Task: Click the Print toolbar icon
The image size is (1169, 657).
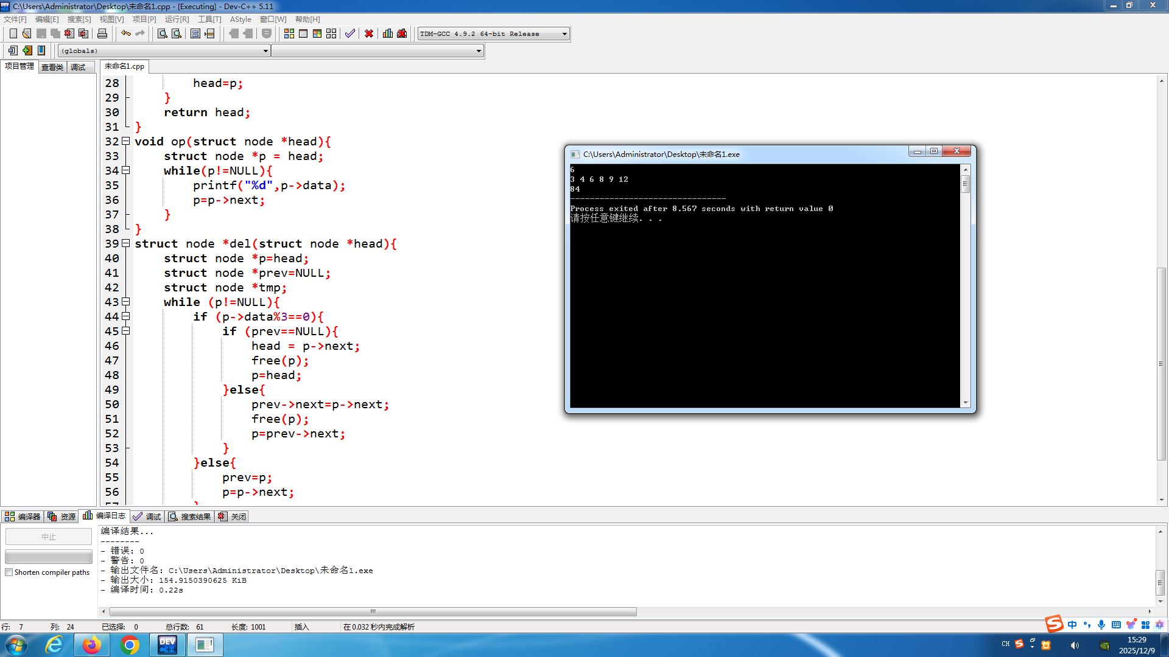Action: (102, 33)
